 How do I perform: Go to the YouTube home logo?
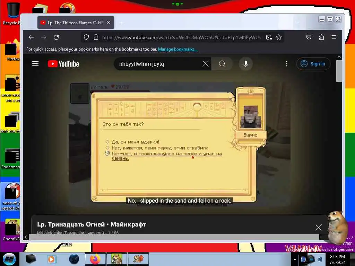pos(63,64)
